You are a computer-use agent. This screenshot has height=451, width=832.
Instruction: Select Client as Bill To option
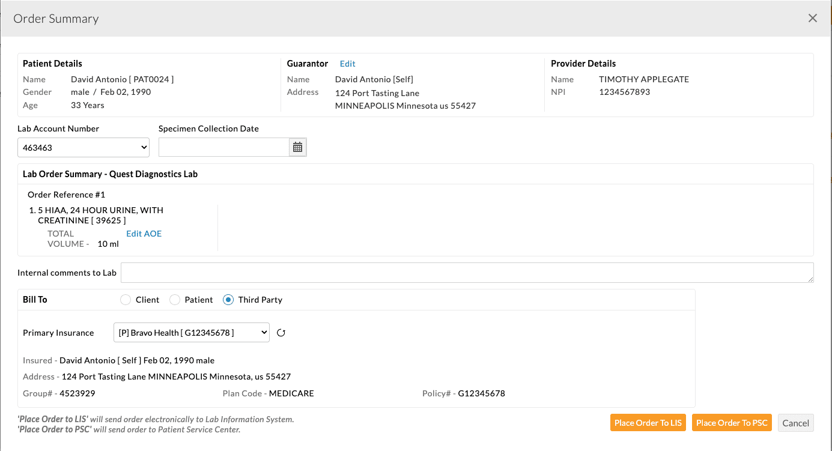point(126,300)
